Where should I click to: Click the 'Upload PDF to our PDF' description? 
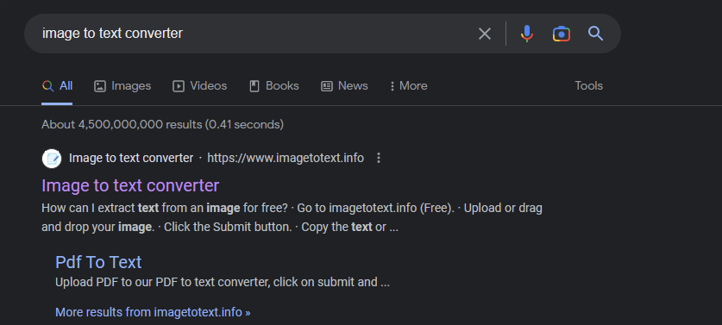click(x=223, y=282)
